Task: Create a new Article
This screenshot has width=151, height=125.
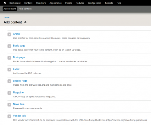Action: coord(16,34)
